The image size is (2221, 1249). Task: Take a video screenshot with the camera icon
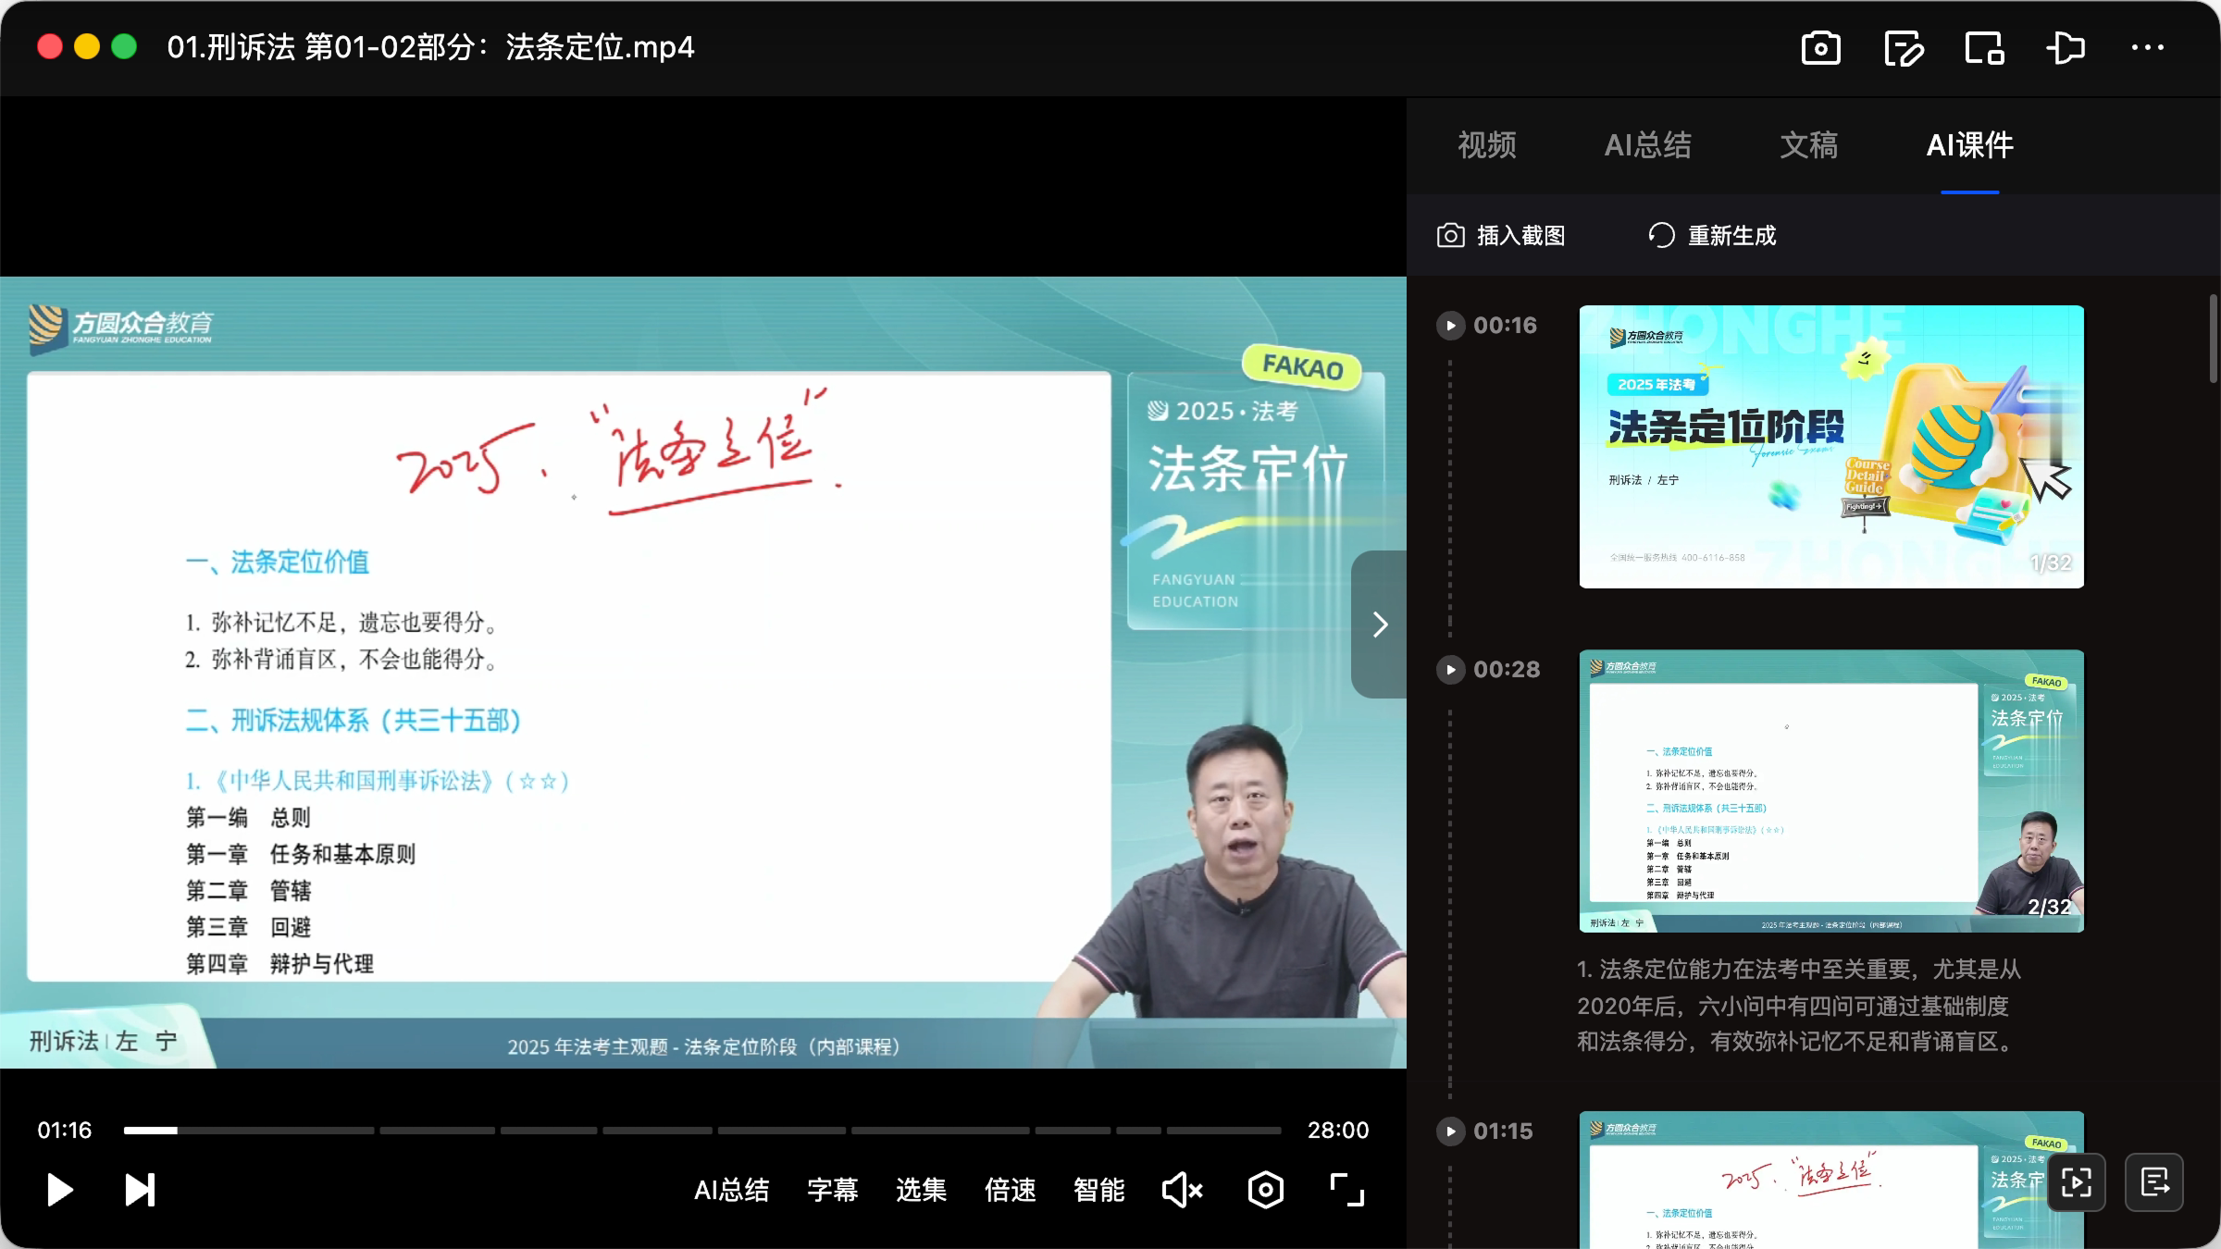coord(1820,48)
